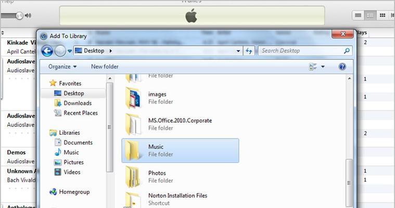Select the MS.Office.2010.Corporate folder
This screenshot has width=395, height=208.
pyautogui.click(x=181, y=124)
